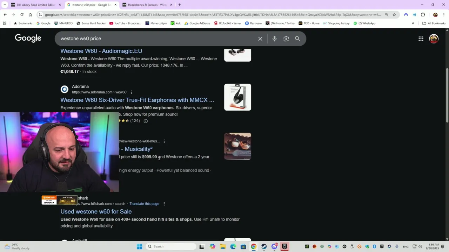The height and width of the screenshot is (252, 449).
Task: Expand hidden bookmarks chevron
Action: point(413,23)
